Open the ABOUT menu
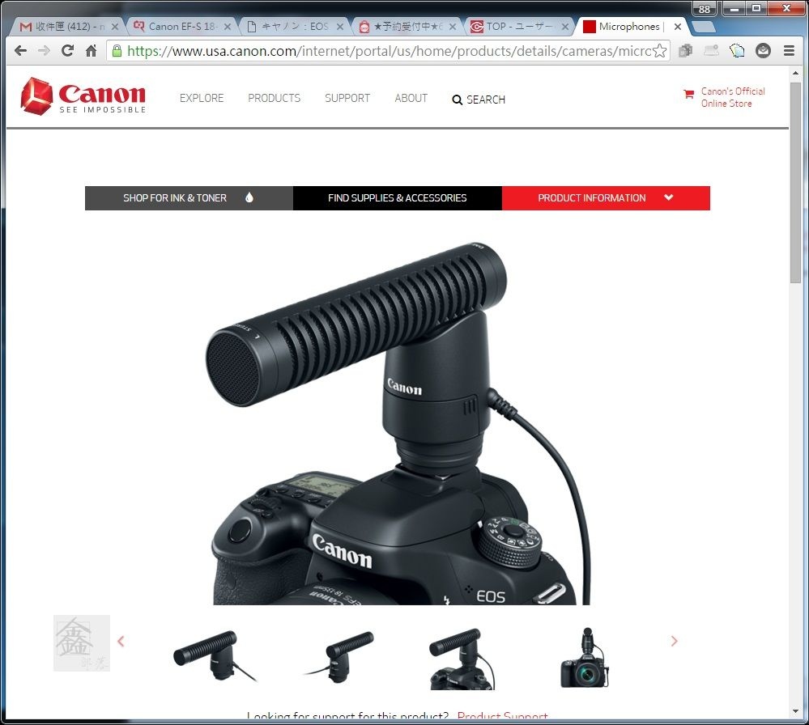Image resolution: width=809 pixels, height=725 pixels. [x=411, y=98]
